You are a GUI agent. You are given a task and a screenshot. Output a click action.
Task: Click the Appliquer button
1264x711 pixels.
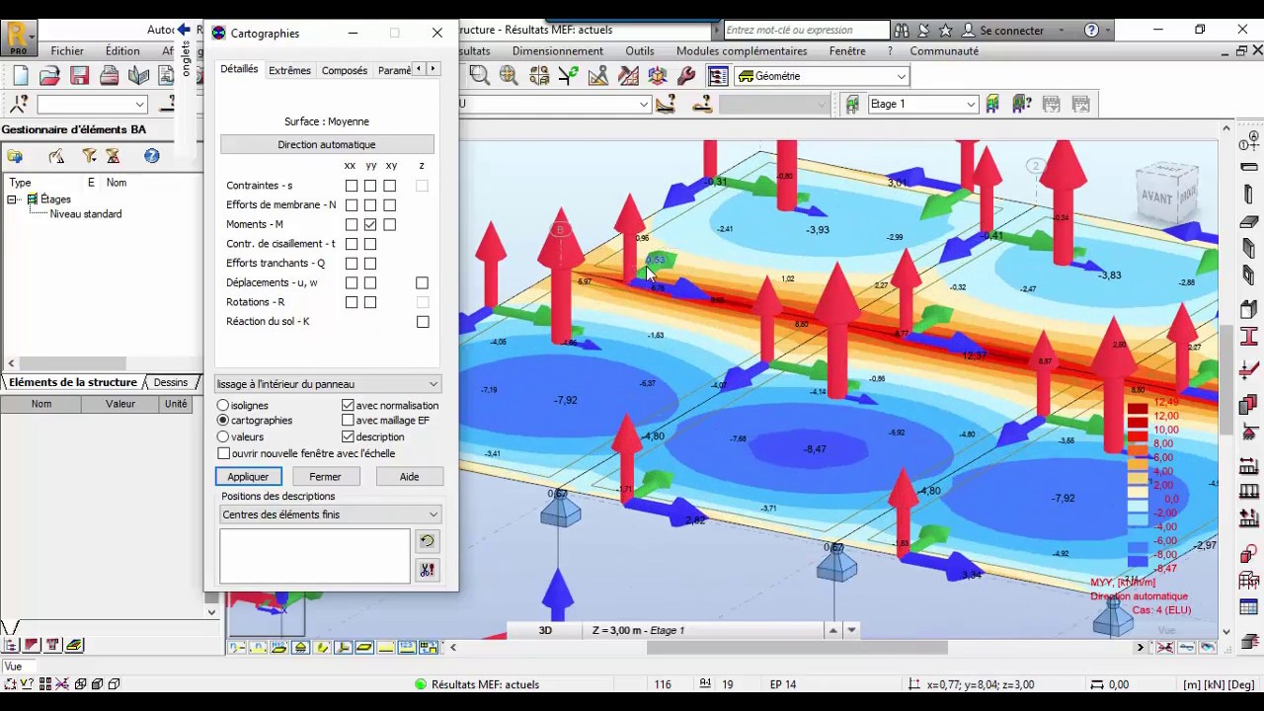pos(248,477)
